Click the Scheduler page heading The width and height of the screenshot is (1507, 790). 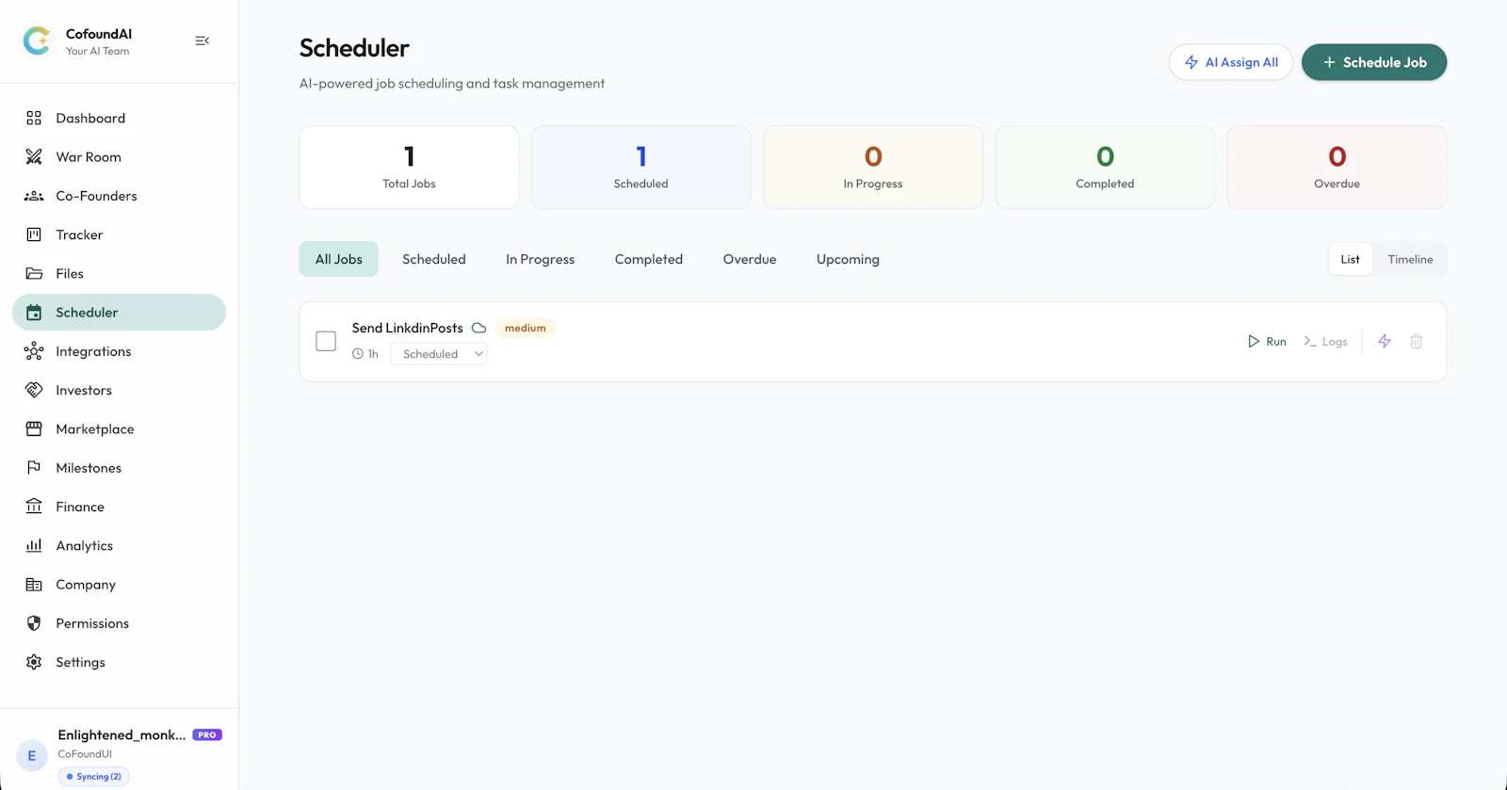click(354, 48)
